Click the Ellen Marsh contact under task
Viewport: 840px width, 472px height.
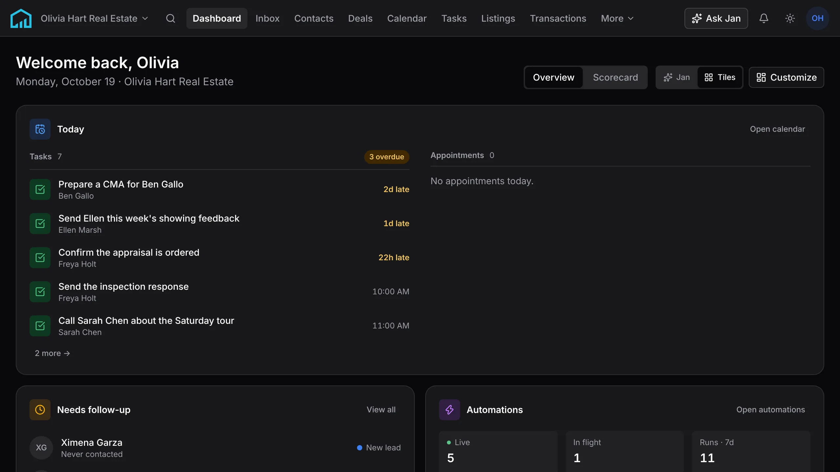pos(80,230)
